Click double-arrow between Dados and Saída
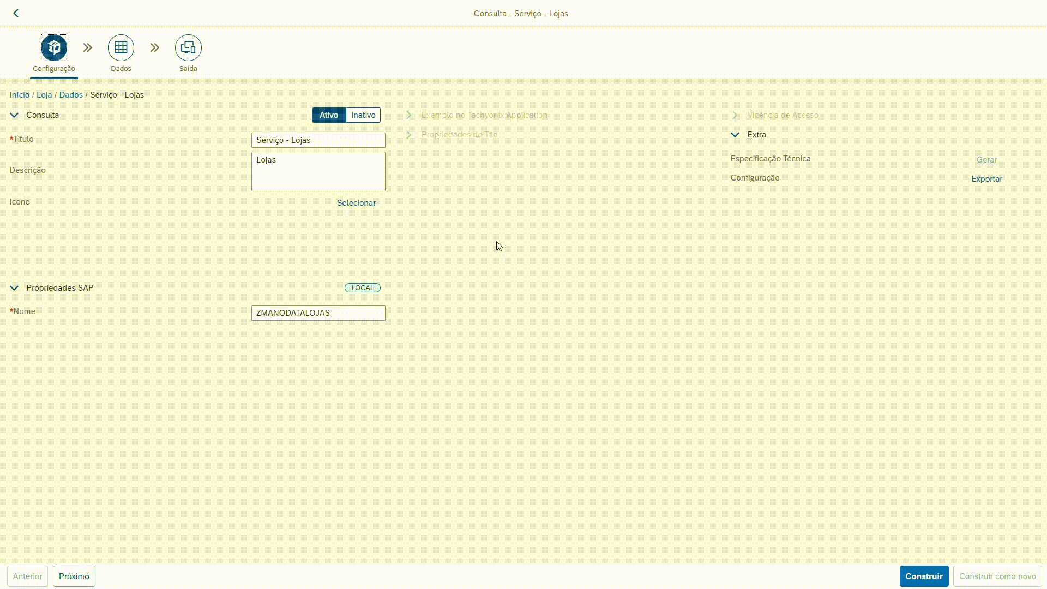Viewport: 1047px width, 589px height. (154, 48)
